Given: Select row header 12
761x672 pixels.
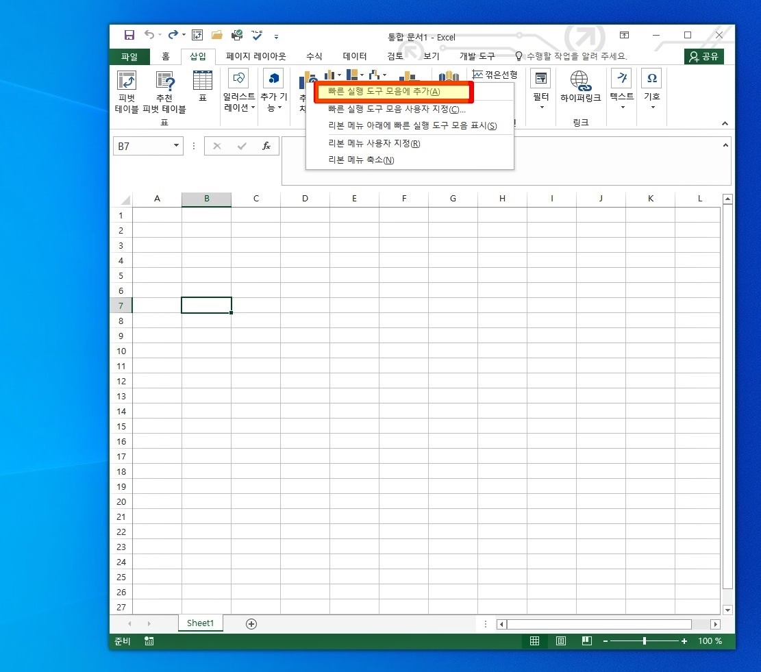Looking at the screenshot, I should [121, 382].
